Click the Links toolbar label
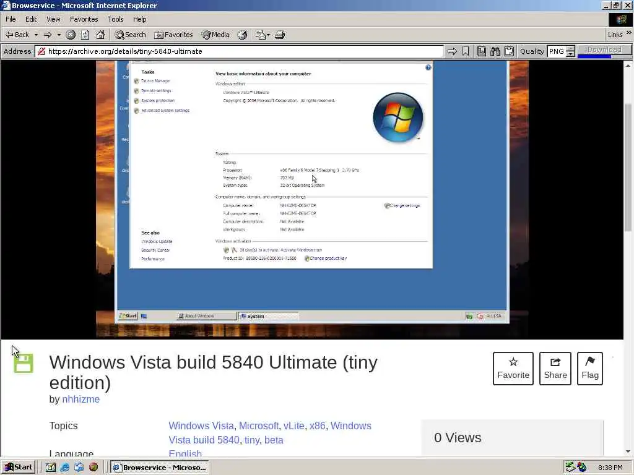 pyautogui.click(x=615, y=35)
